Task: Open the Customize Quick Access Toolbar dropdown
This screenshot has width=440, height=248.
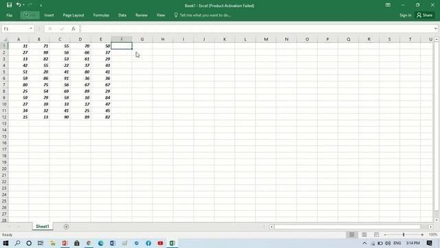Action: (x=41, y=6)
